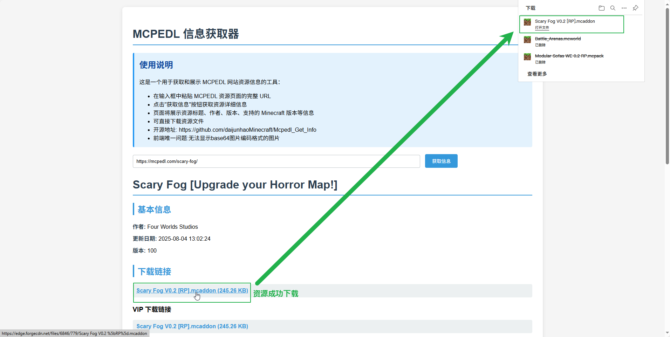This screenshot has width=670, height=337.
Task: Click the Battle_Arenas.mcworld file icon
Action: 527,40
